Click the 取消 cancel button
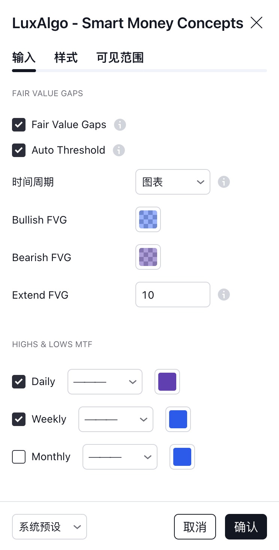The image size is (279, 550). pyautogui.click(x=195, y=527)
